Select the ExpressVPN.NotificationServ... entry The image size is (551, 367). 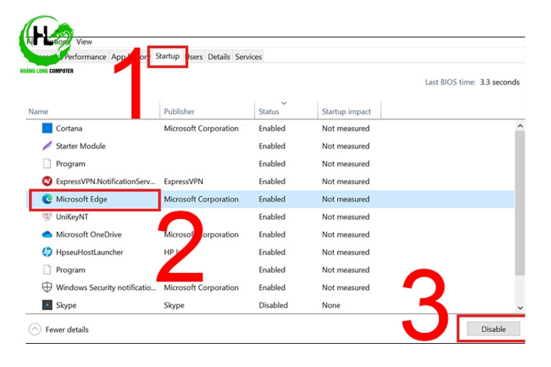pos(106,182)
